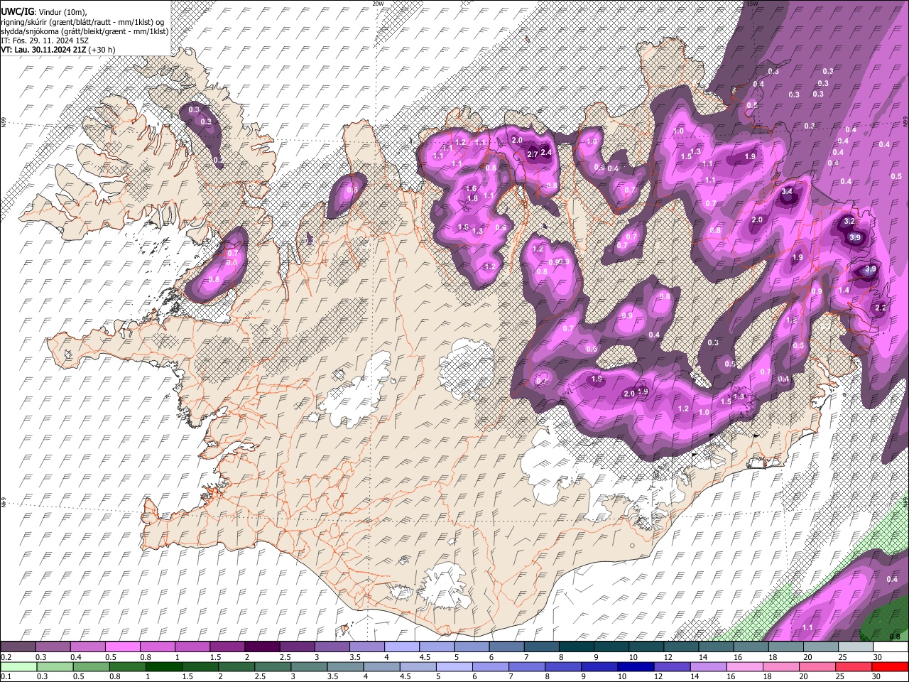Pick the upper scale swatch starting at 0.5

coord(122,647)
